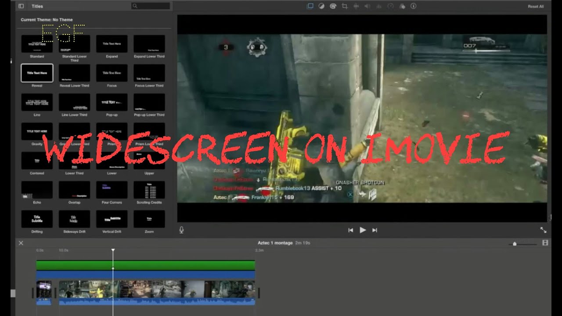Screen dimensions: 562x316
Task: Select the Lower Third title thumbnail
Action: pos(74,161)
